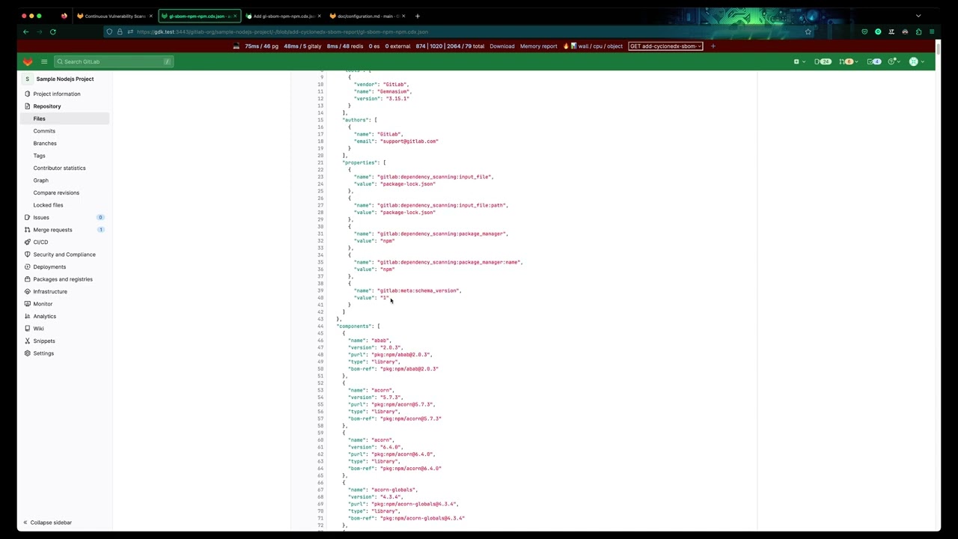Open Deployments in sidebar
Image resolution: width=958 pixels, height=539 pixels.
[65, 267]
